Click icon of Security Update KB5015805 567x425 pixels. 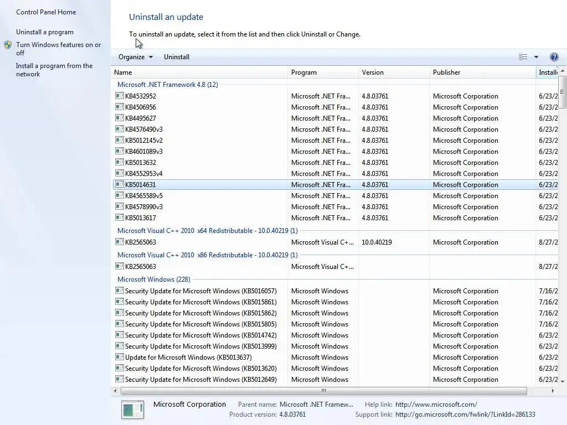click(120, 324)
